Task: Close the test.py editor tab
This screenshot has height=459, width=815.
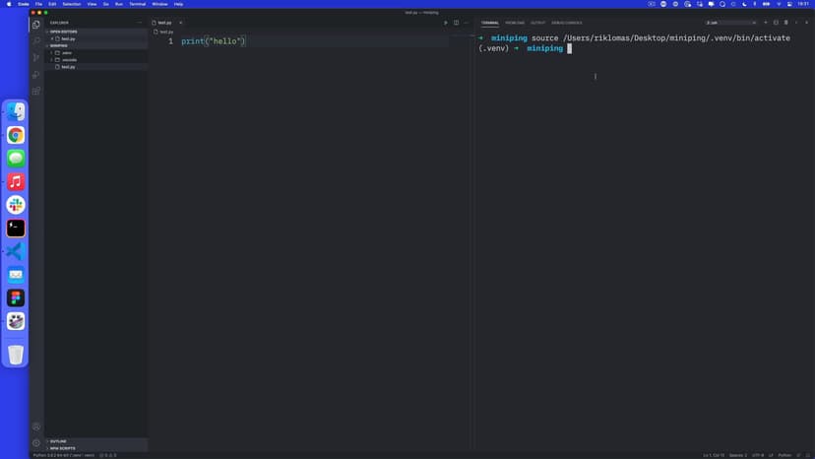Action: click(180, 23)
